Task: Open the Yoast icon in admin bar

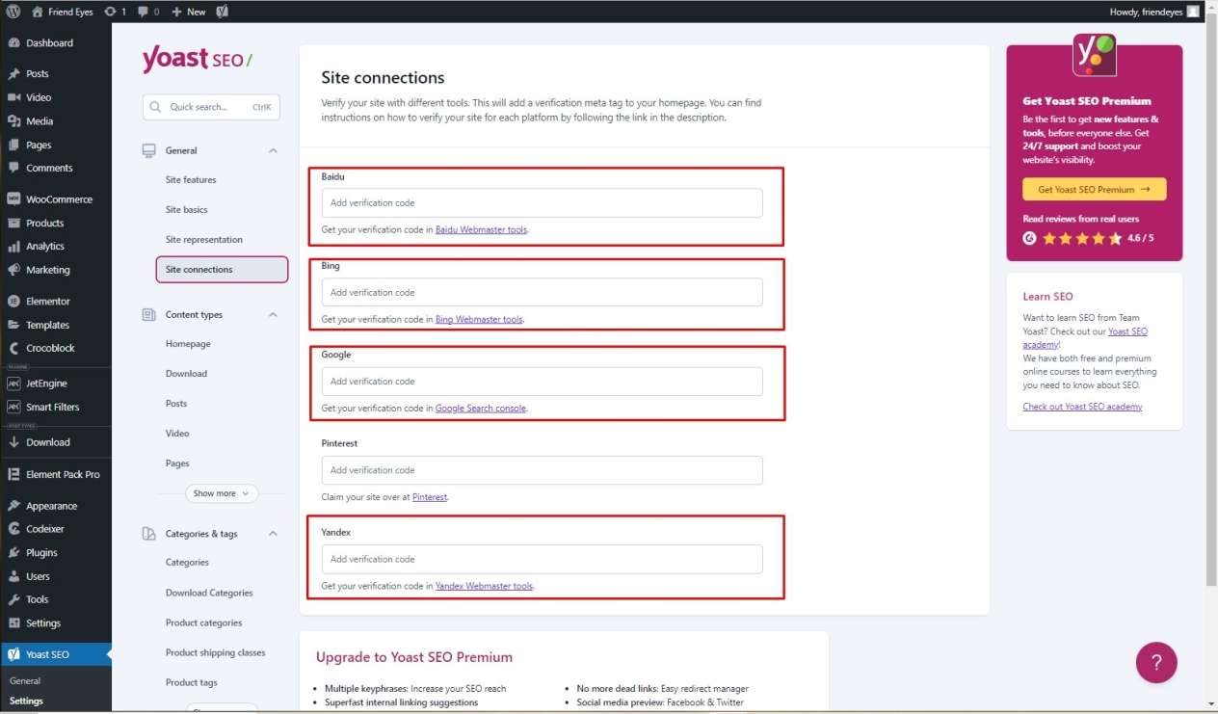Action: [x=223, y=12]
